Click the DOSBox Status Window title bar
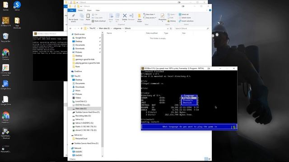289x162 pixels. [x=50, y=34]
